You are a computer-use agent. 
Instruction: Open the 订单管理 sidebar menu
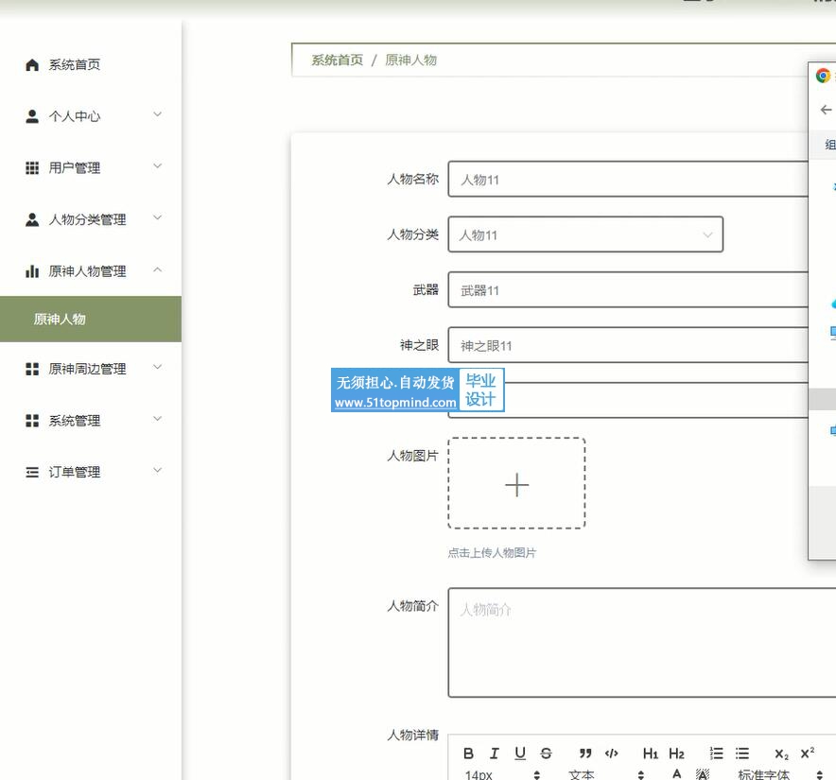point(91,473)
